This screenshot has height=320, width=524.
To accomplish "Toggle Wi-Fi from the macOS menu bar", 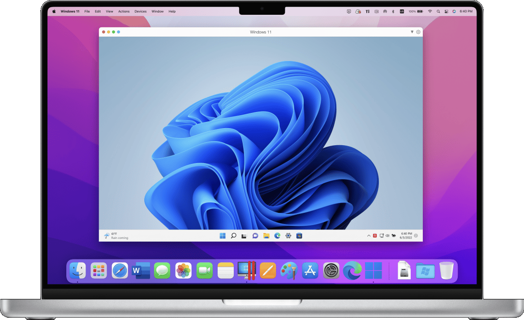I will pos(430,11).
